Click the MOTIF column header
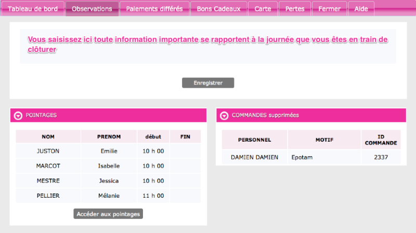Screen dimensions: 416x233 coord(324,140)
